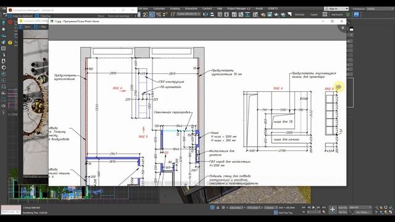Toggle the scene explorer icon
This screenshot has height=222, width=395.
[220, 15]
